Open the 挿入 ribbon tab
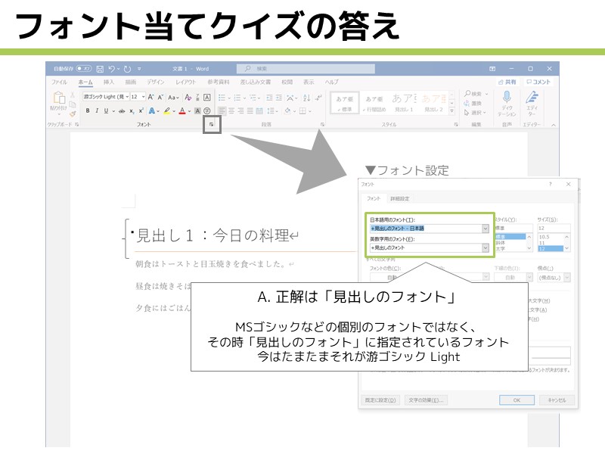Viewport: 605px width, 454px height. (109, 82)
